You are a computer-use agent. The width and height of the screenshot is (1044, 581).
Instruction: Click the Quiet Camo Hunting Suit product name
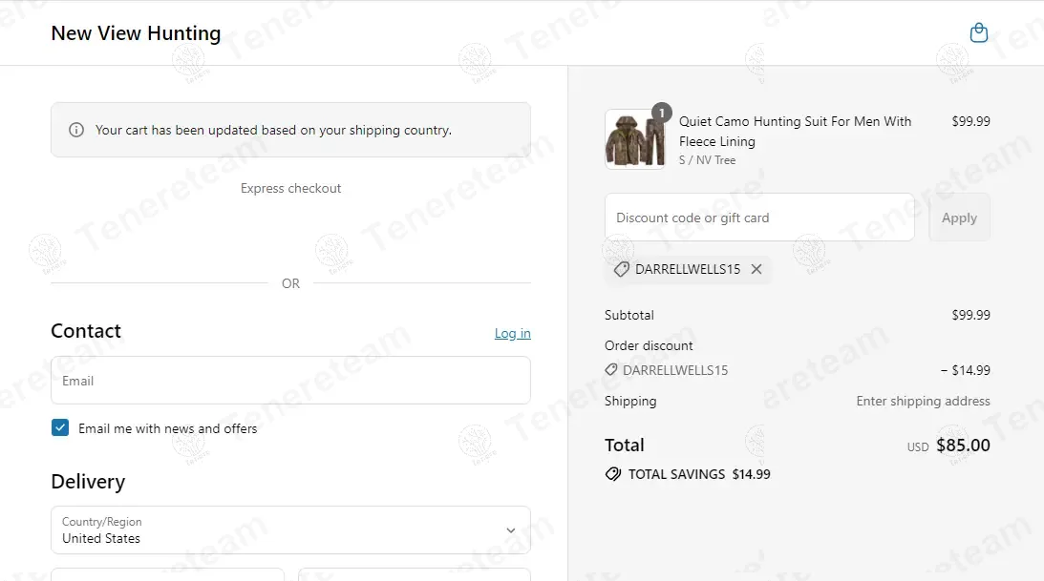(x=795, y=132)
